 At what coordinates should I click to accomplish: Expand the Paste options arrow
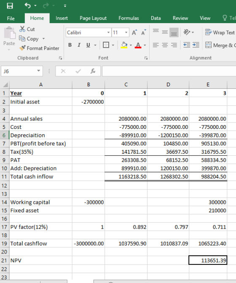click(9, 50)
